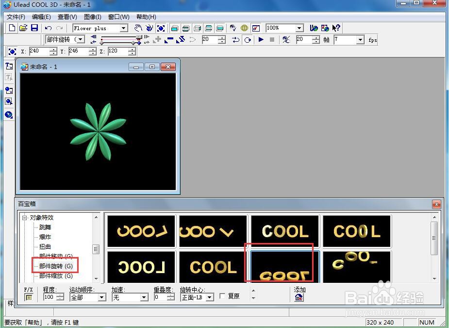Screen dimensions: 449x328
Task: Select 扭曲 in the effects tree
Action: tap(45, 247)
